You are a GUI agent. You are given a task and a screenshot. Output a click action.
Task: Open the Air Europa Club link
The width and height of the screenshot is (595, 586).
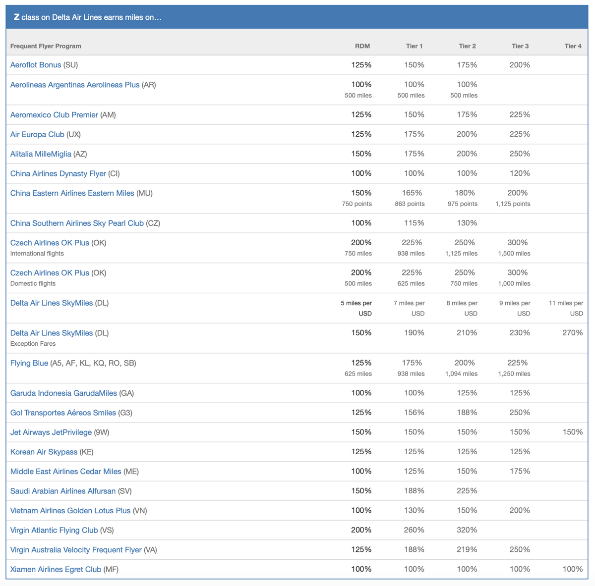click(x=37, y=134)
